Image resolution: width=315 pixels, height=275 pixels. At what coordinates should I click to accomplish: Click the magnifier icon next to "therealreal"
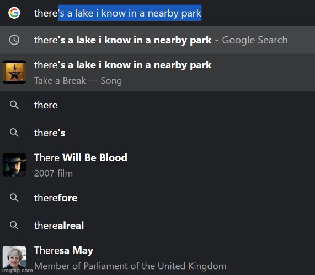click(x=14, y=226)
